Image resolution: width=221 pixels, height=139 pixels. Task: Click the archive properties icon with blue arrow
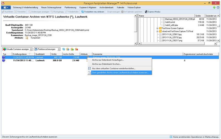(x=68, y=49)
